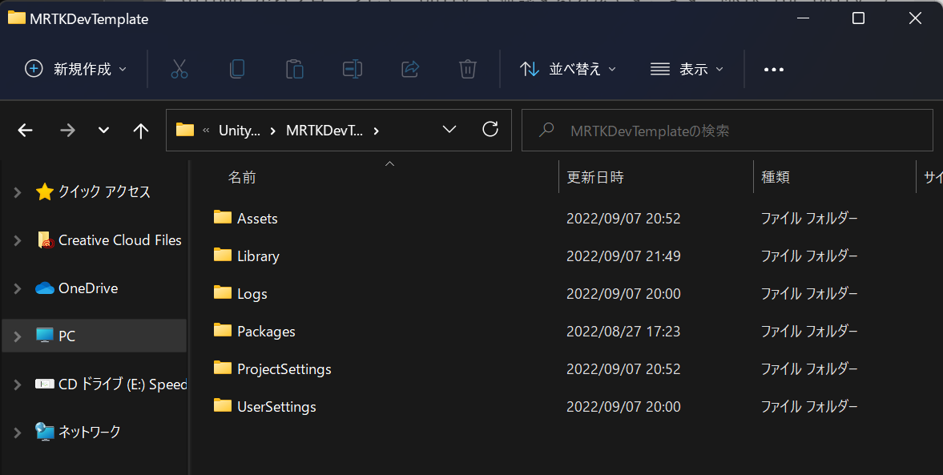Select the ProjectSettings folder name
The image size is (943, 475).
[284, 368]
